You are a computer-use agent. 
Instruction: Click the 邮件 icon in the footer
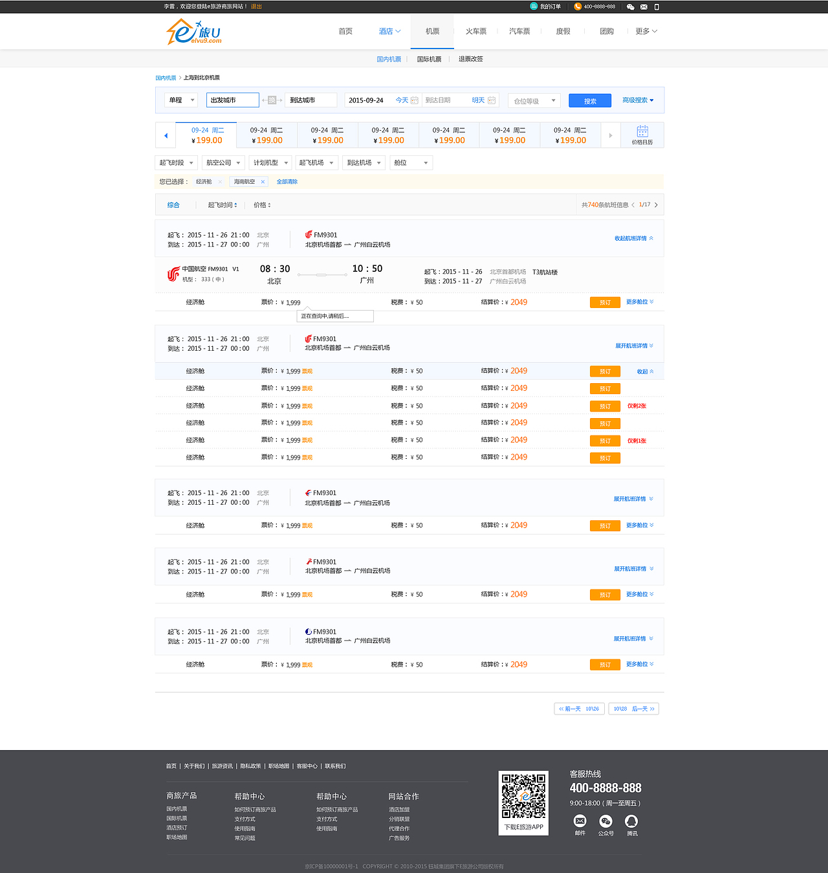tap(580, 821)
